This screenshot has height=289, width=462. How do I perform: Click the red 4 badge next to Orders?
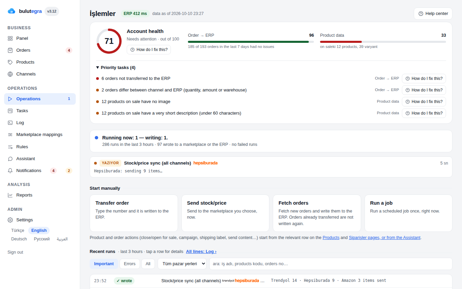click(x=69, y=50)
